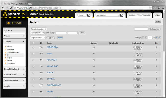Tick the checkbox for BARCELONA row
The width and height of the screenshot is (166, 98).
pyautogui.click(x=33, y=48)
